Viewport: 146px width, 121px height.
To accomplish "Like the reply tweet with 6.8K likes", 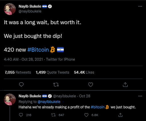I will 86,115.
